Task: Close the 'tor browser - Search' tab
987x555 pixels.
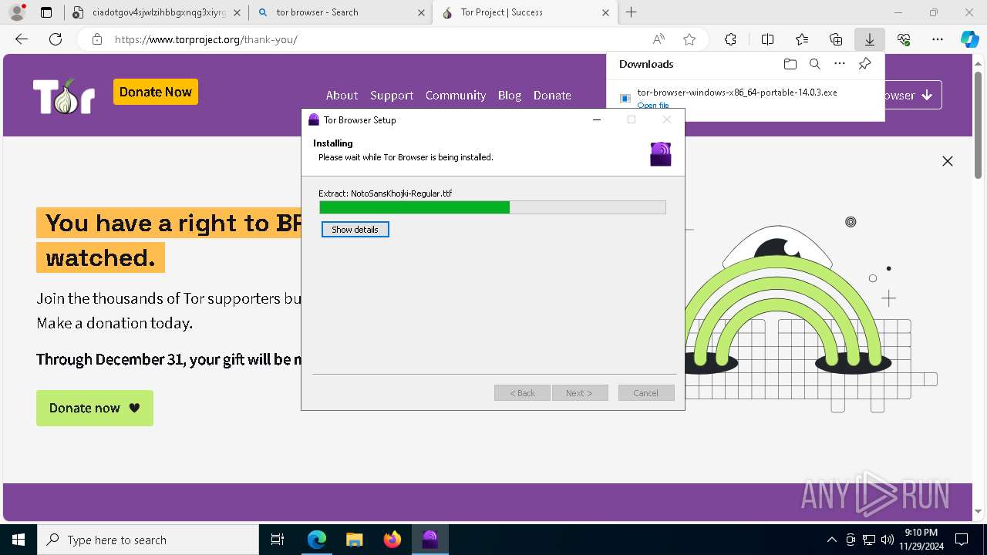Action: coord(421,12)
